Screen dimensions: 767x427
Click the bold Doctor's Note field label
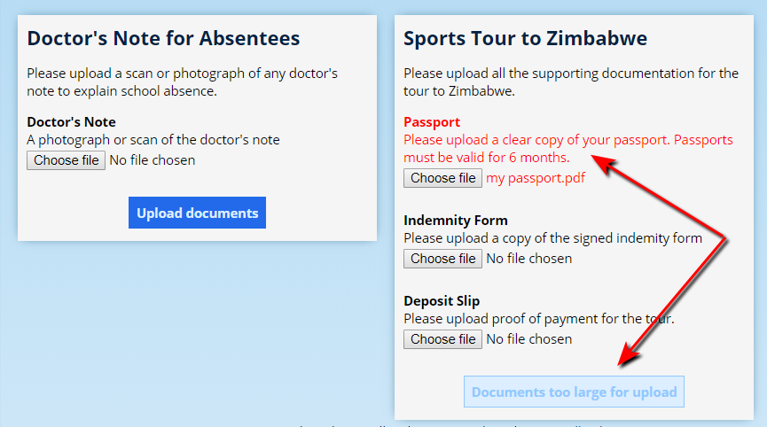coord(71,122)
